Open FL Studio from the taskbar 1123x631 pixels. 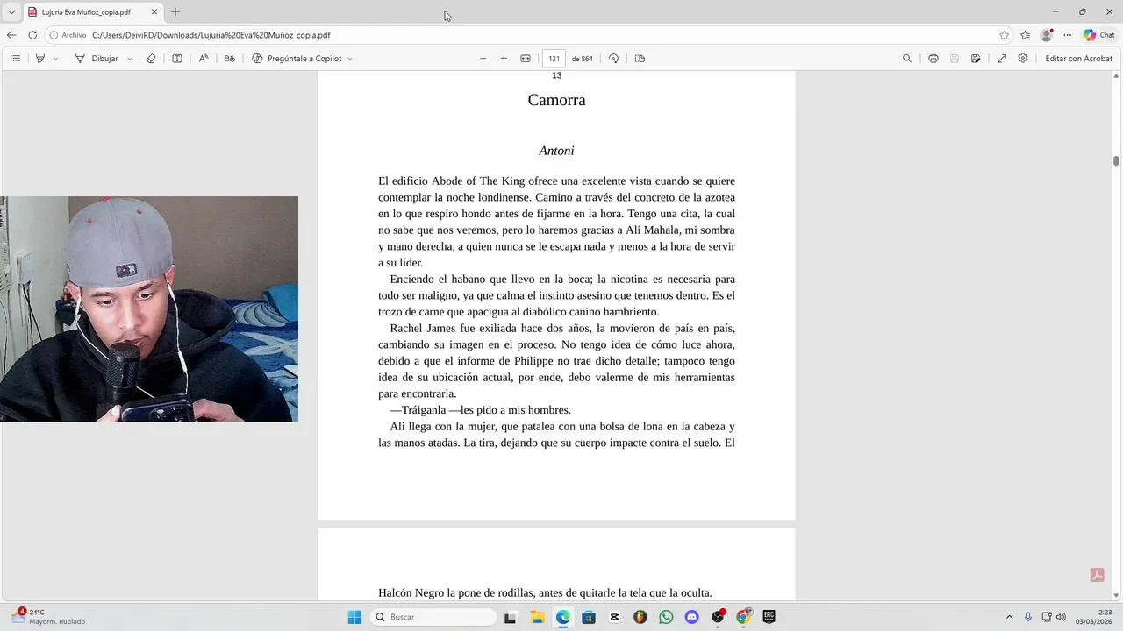tap(640, 617)
